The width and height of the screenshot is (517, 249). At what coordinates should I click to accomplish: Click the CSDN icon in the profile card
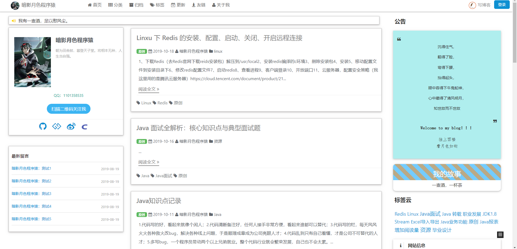click(x=85, y=126)
